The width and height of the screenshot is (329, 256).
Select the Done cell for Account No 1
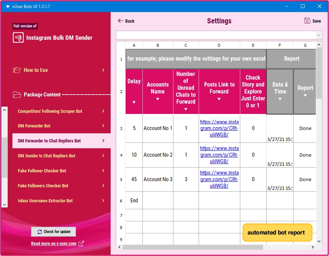pyautogui.click(x=305, y=129)
